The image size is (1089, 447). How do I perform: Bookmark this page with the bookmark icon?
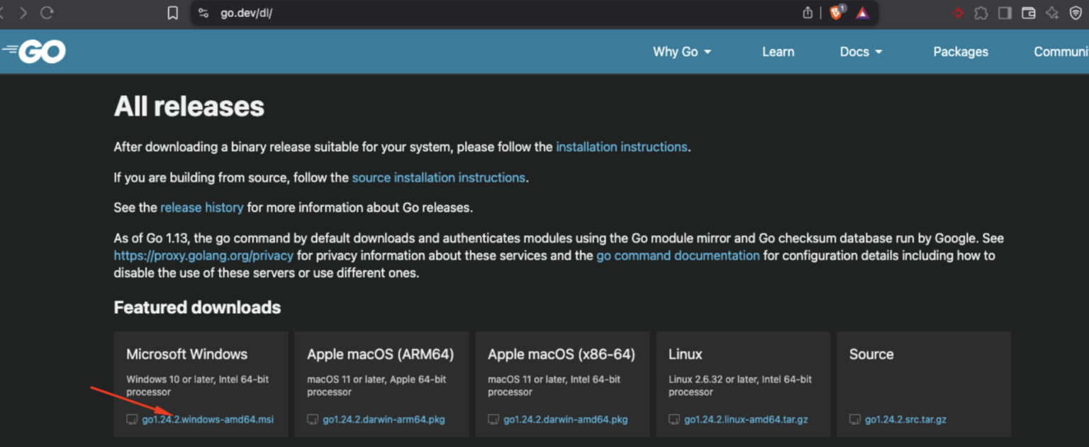[x=172, y=12]
